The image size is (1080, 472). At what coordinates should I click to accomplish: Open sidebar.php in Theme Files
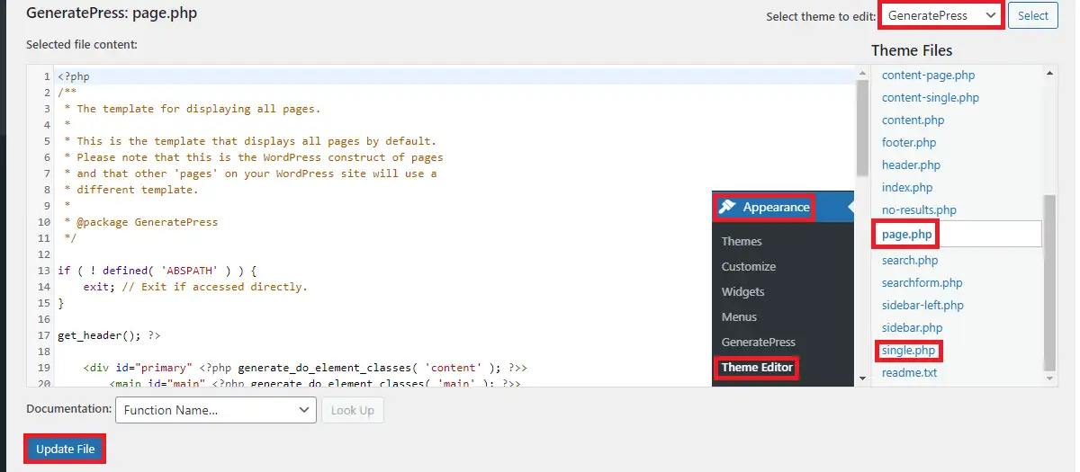[x=912, y=328]
